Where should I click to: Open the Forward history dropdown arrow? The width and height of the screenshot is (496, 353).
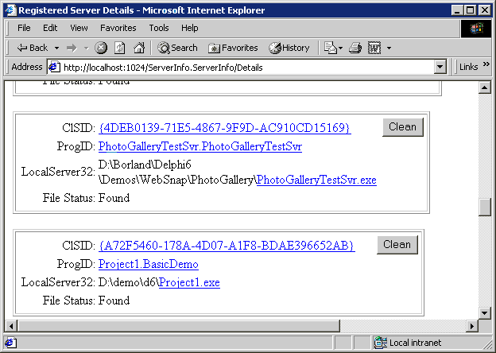coord(87,48)
